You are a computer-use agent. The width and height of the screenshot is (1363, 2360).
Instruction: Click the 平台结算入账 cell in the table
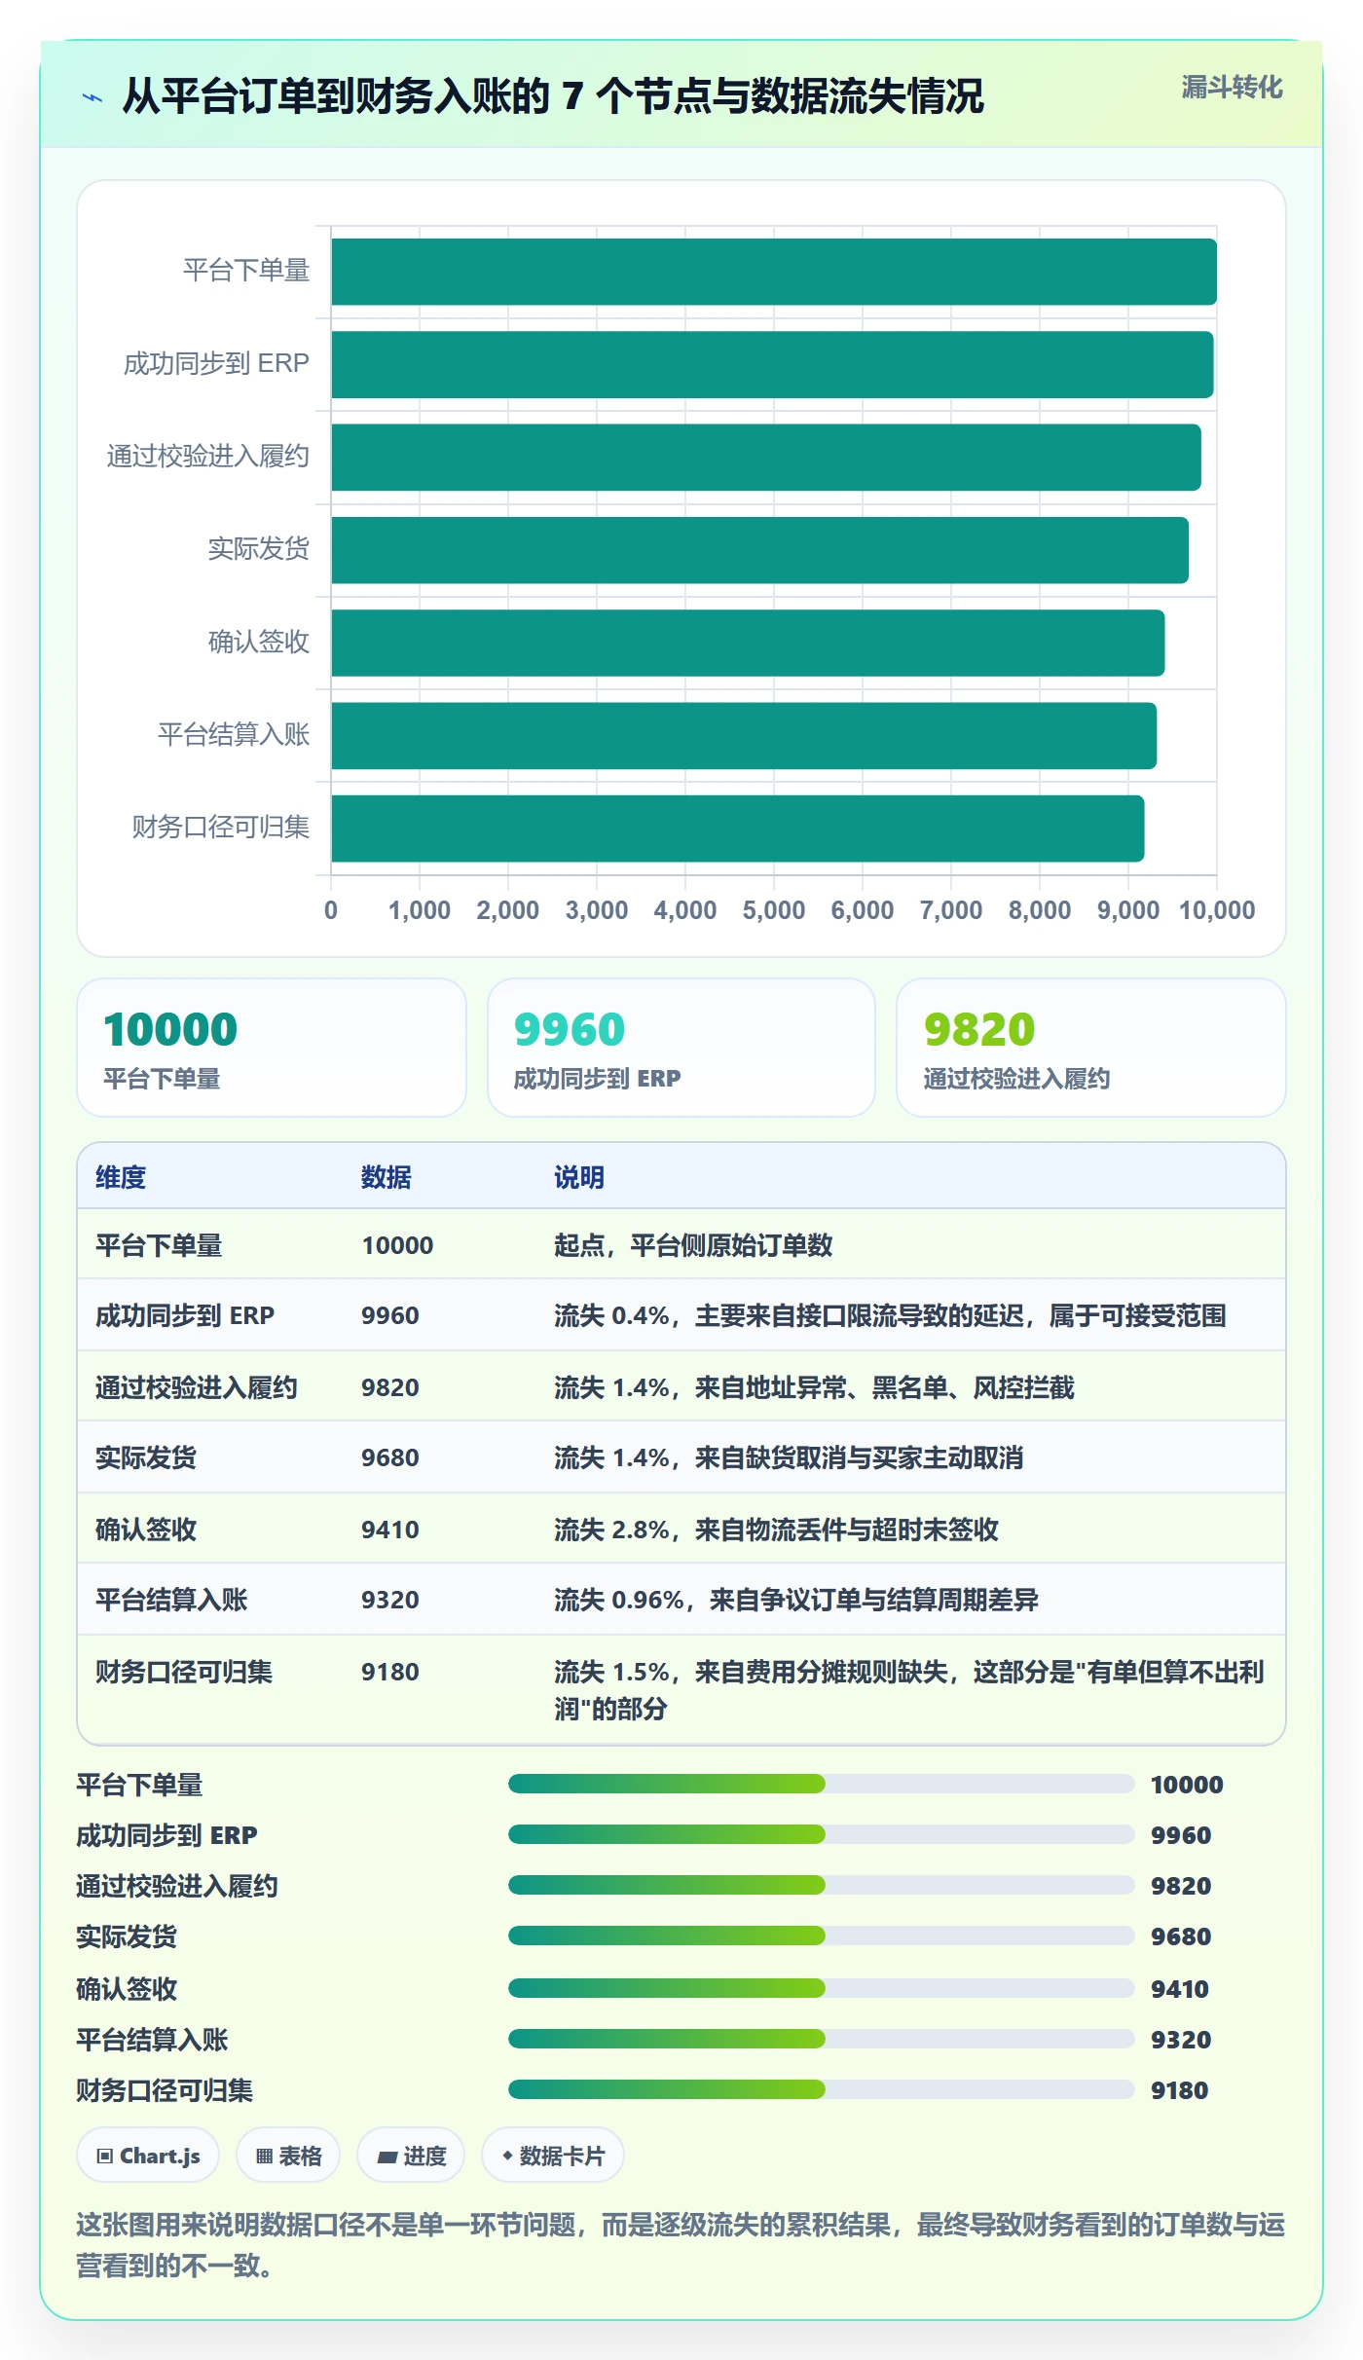[x=171, y=1600]
